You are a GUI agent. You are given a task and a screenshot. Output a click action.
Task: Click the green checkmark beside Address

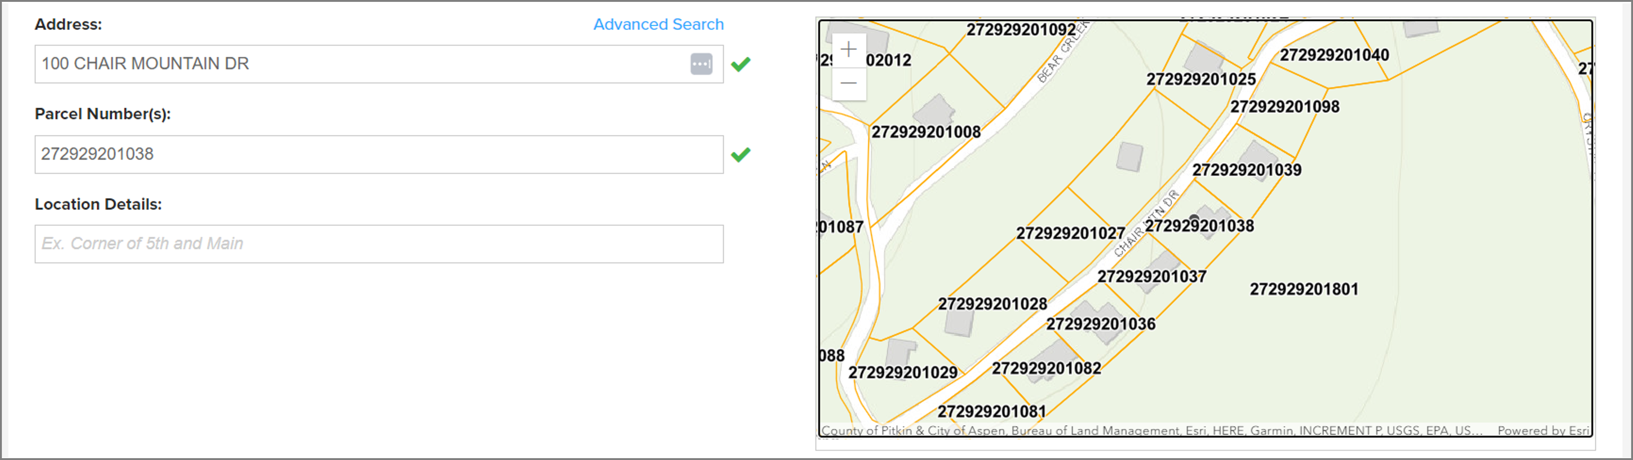click(x=740, y=64)
